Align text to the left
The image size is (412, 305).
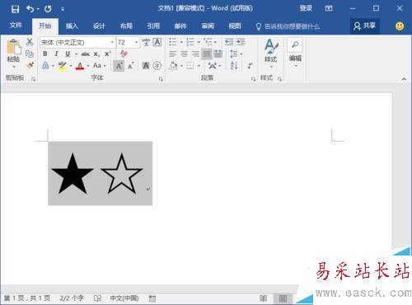point(173,54)
